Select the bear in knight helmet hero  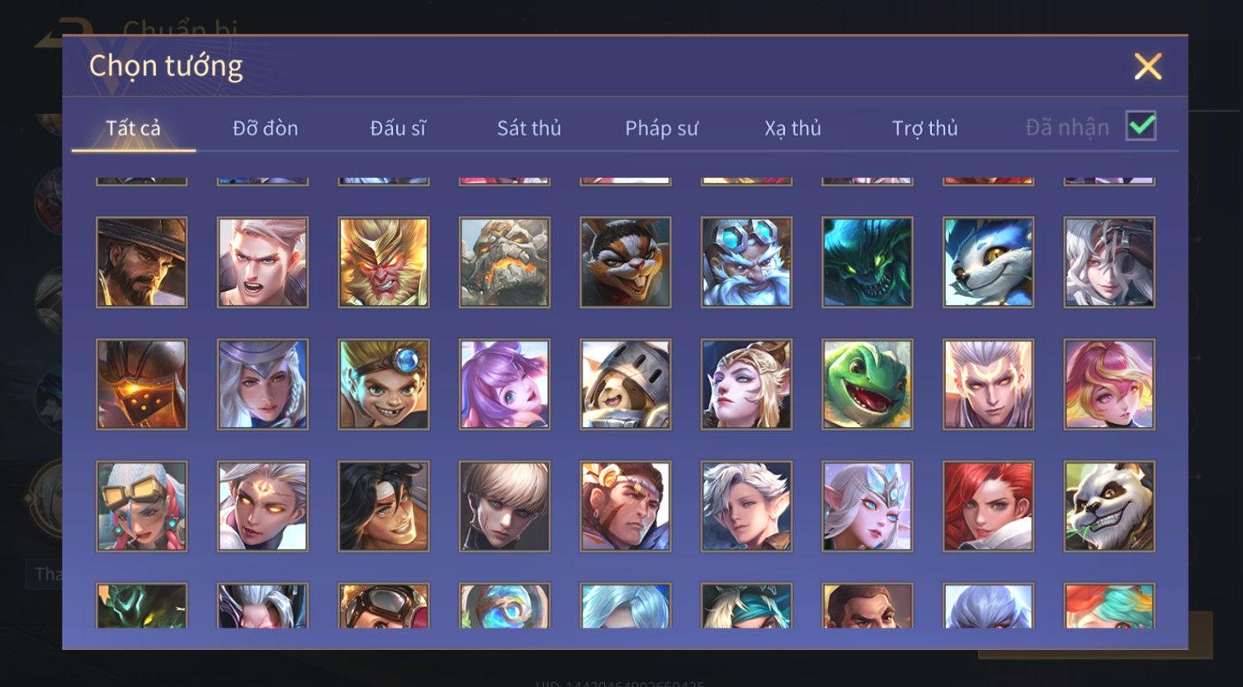pos(626,384)
